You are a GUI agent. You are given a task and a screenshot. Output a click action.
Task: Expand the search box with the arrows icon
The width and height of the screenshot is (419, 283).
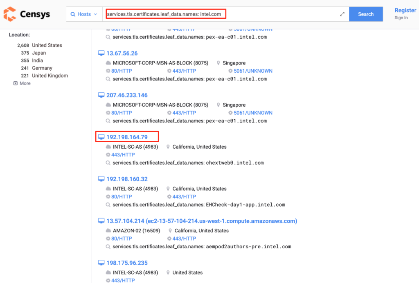[342, 14]
